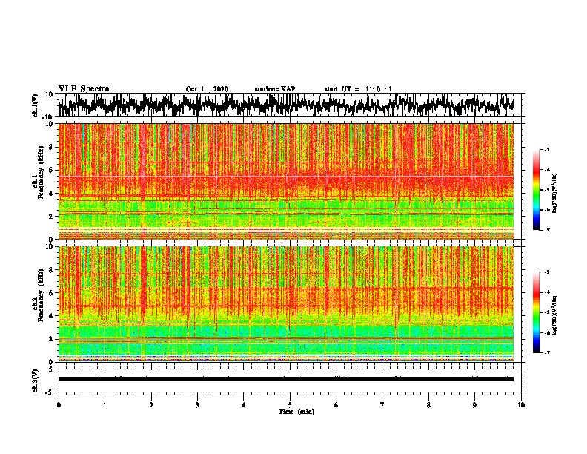Click the ch.2 log PSD color scale caption

tap(555, 315)
